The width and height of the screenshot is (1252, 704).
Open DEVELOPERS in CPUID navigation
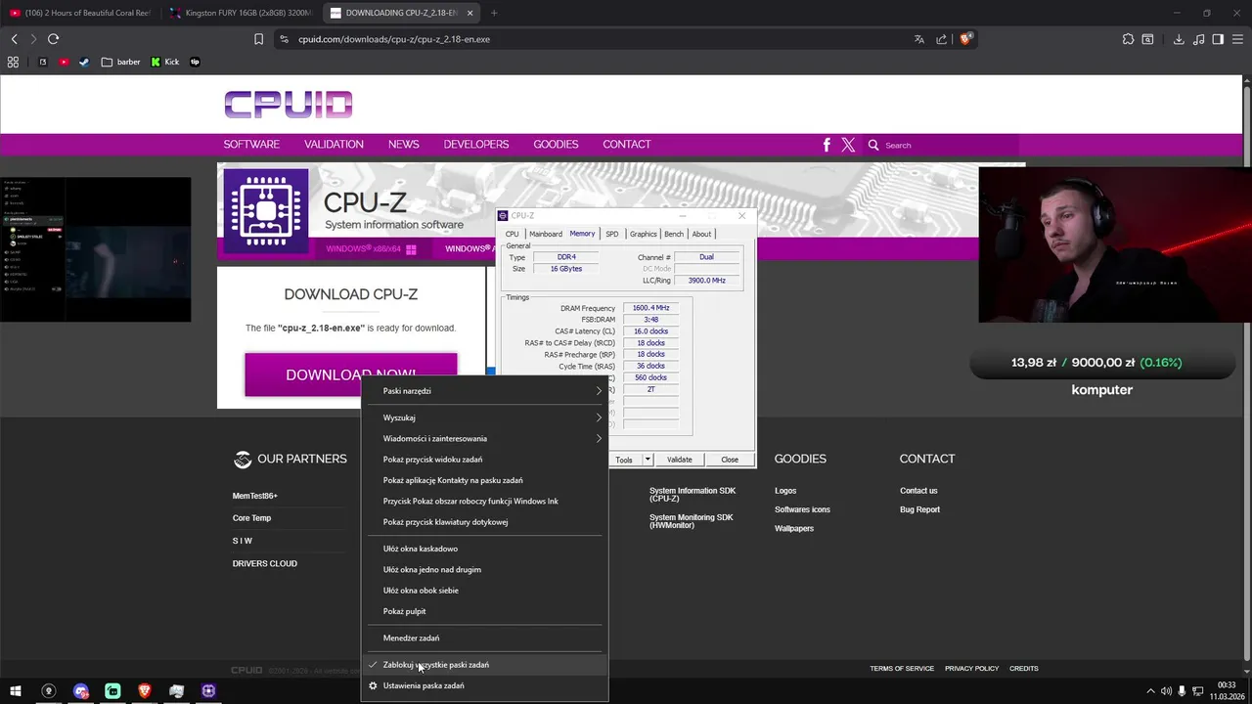pos(476,145)
